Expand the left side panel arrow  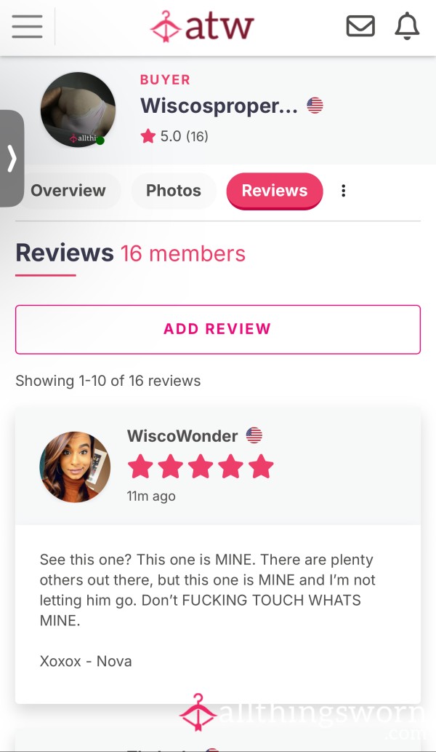(12, 158)
